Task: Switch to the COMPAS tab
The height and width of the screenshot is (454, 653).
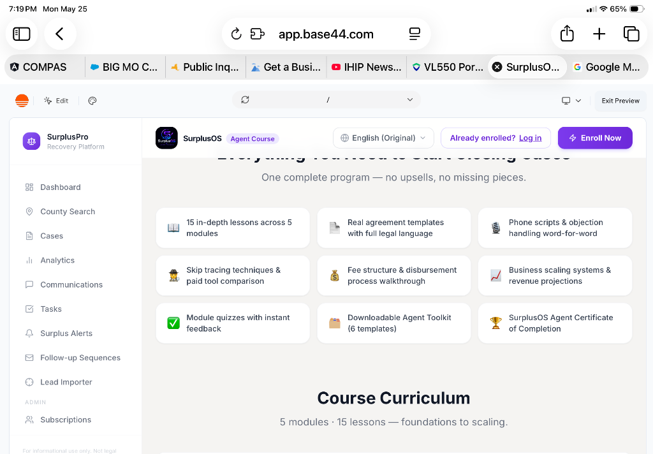Action: point(45,67)
